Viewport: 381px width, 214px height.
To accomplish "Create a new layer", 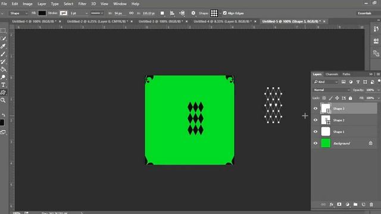I will tap(364, 204).
